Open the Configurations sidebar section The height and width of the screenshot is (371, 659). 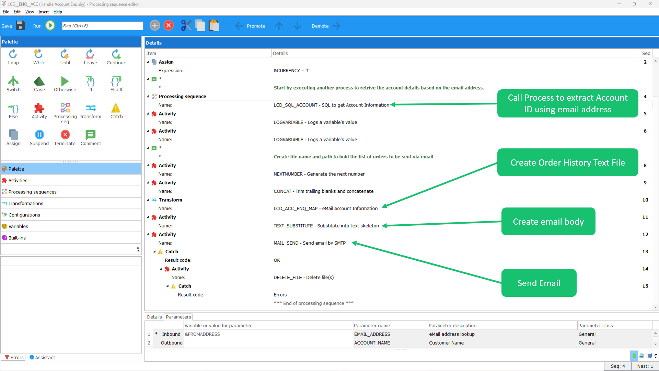(71, 215)
